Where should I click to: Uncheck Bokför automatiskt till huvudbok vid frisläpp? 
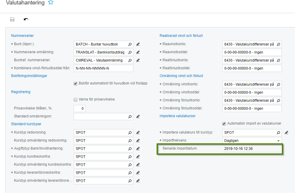point(75,84)
